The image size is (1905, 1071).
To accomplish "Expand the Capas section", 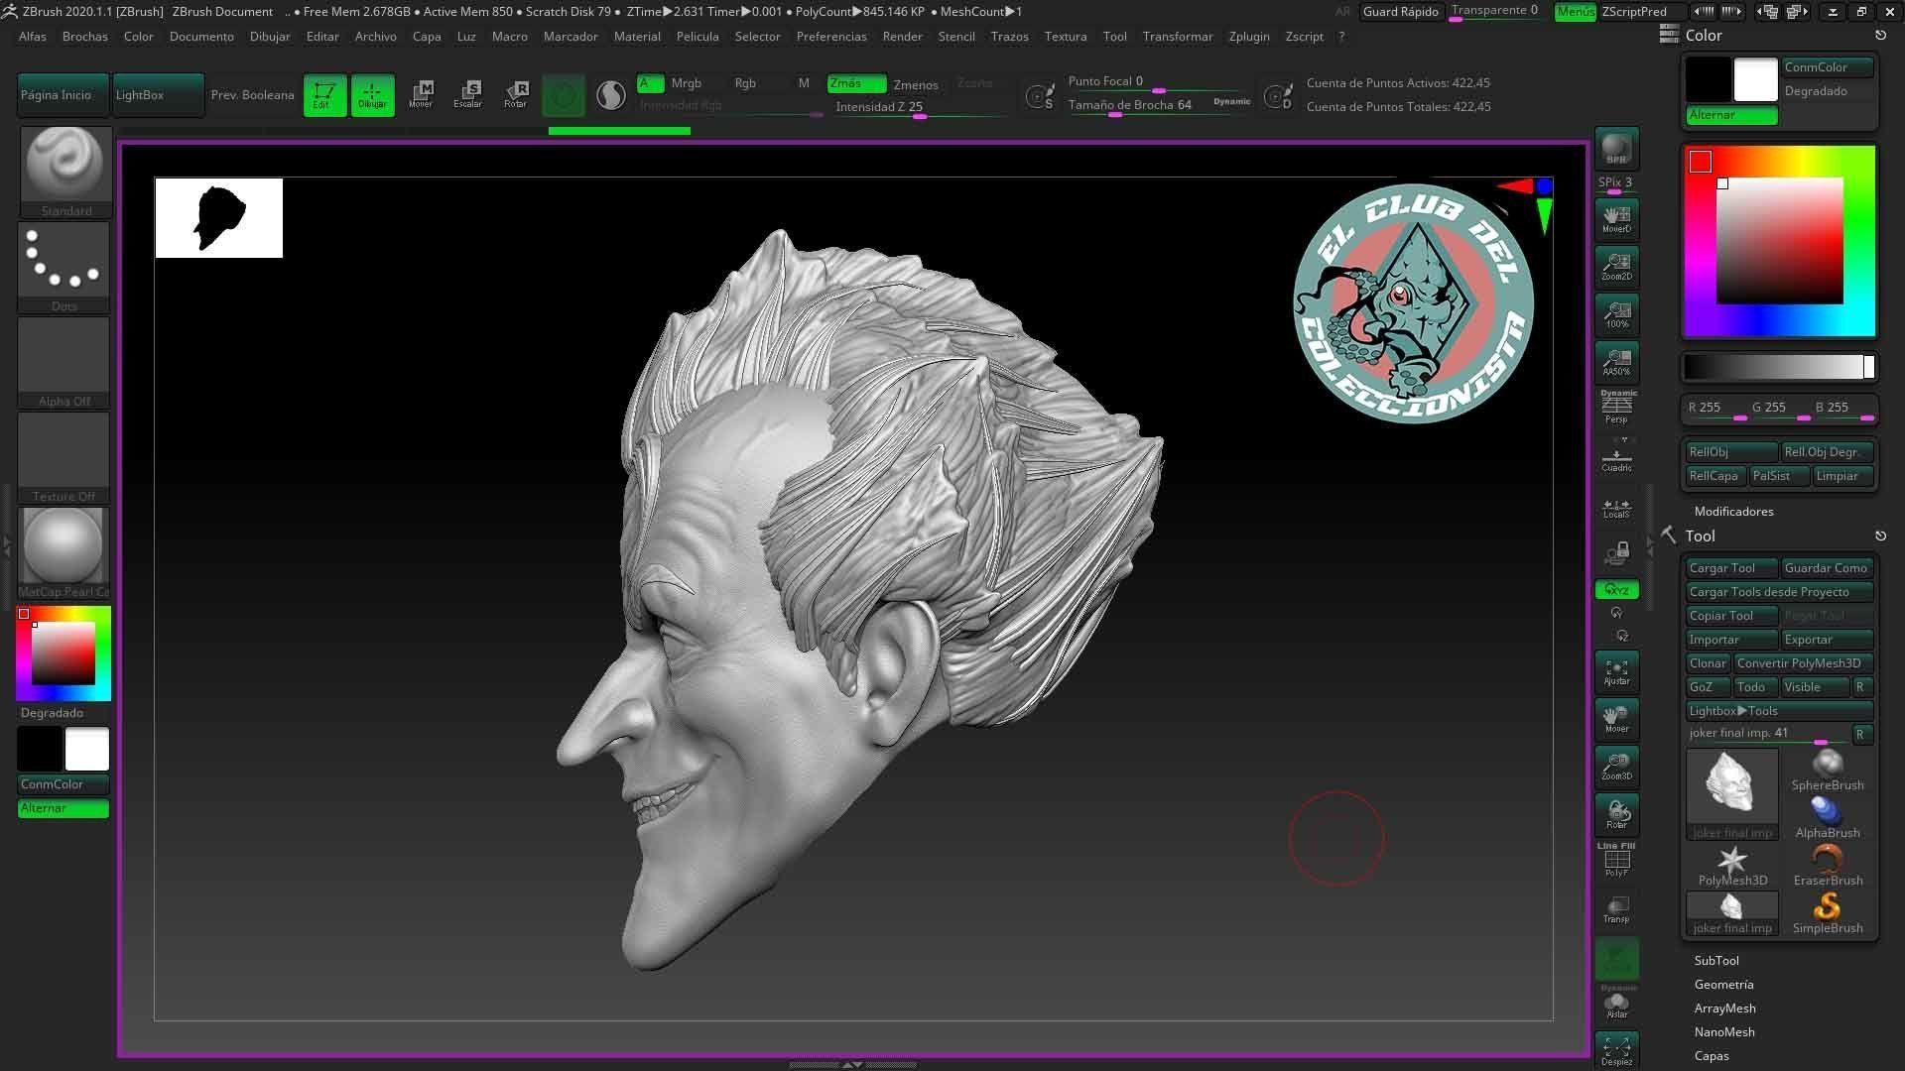I will coord(1712,1055).
